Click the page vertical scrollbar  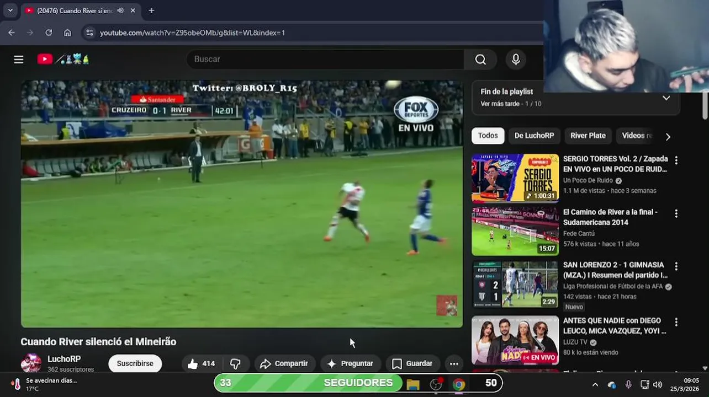[705, 105]
